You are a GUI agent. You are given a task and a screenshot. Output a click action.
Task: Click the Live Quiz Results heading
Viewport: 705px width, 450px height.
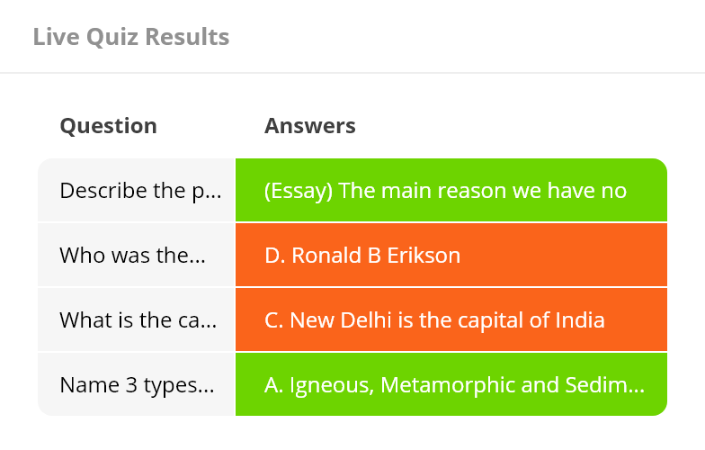coord(131,37)
